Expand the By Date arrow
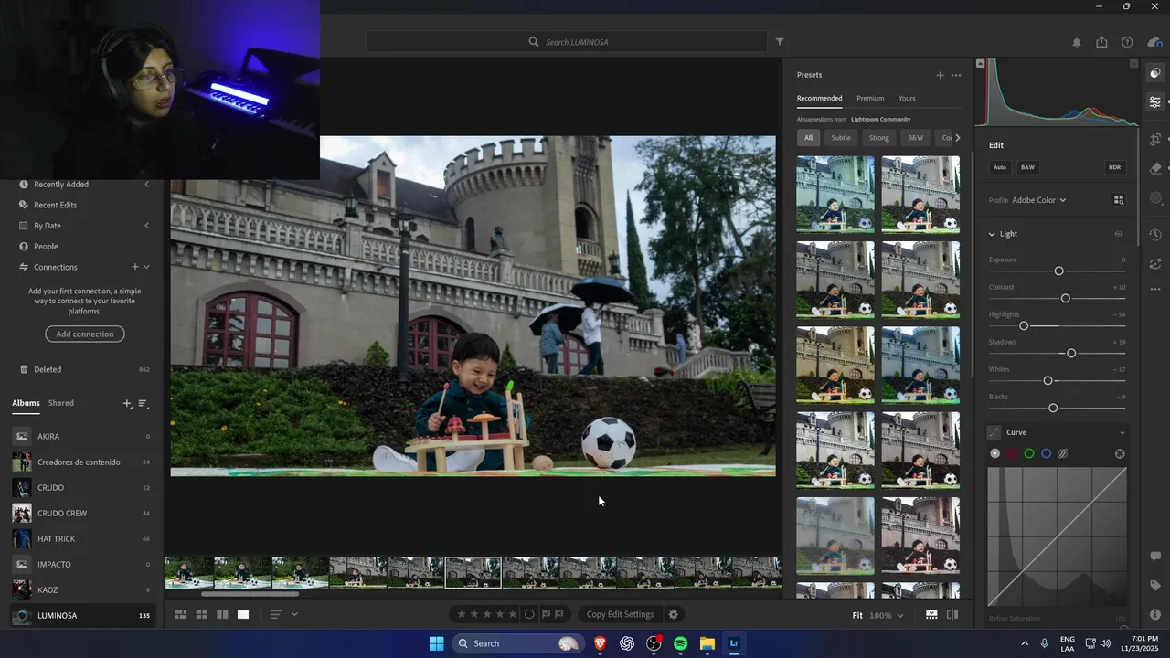Screen dimensions: 1170x658 [x=146, y=226]
